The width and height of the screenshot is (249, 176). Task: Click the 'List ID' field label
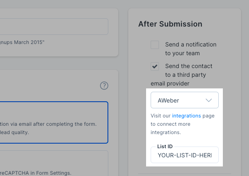tap(165, 147)
